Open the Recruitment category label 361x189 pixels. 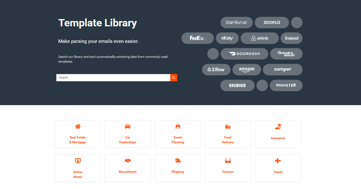coord(127,172)
